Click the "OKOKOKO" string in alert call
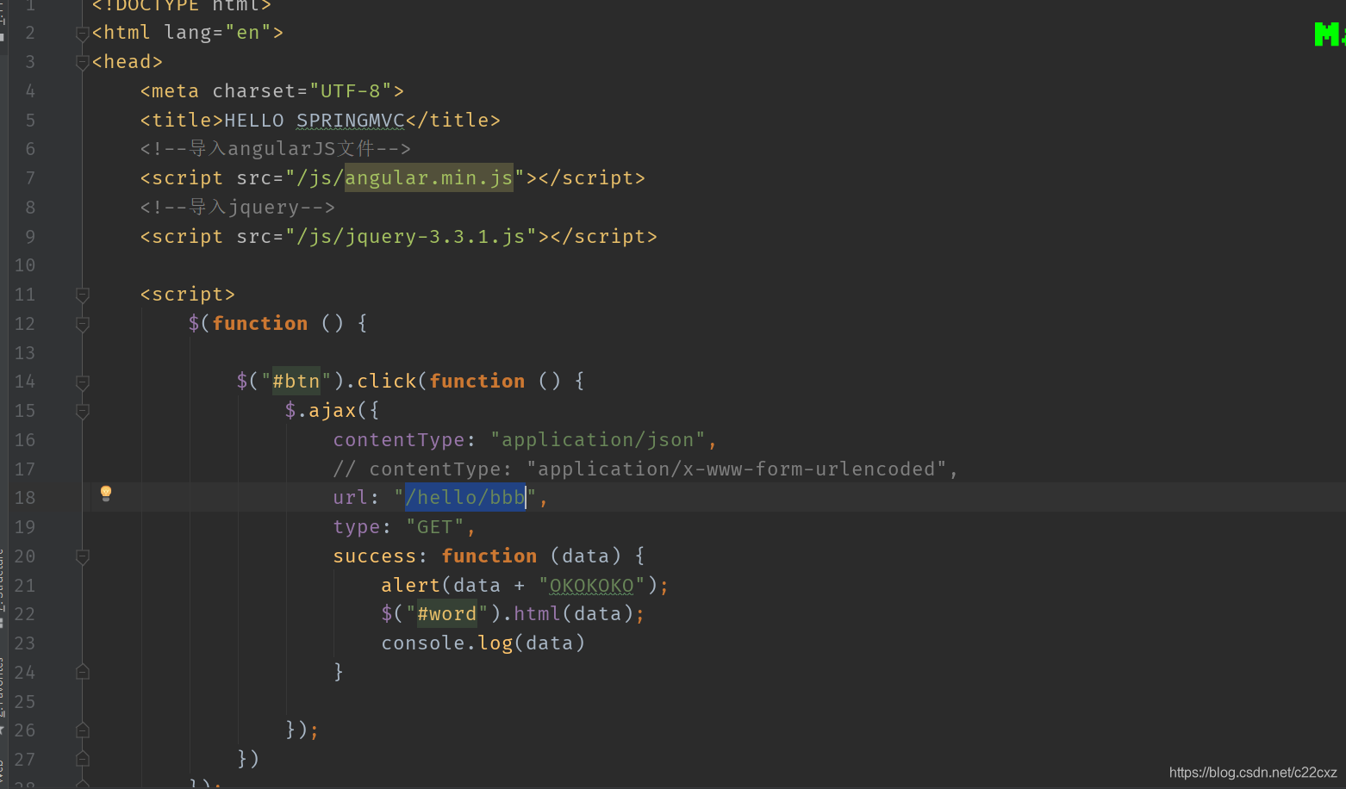Image resolution: width=1346 pixels, height=789 pixels. pyautogui.click(x=591, y=586)
